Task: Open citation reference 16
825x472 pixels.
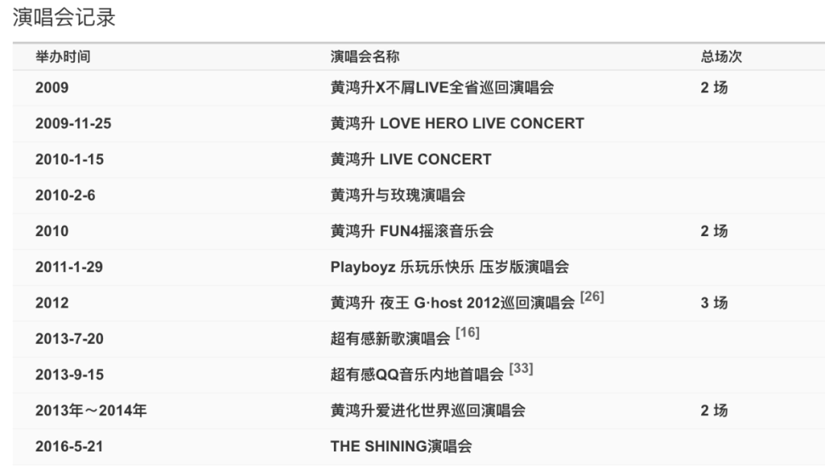Action: [467, 333]
